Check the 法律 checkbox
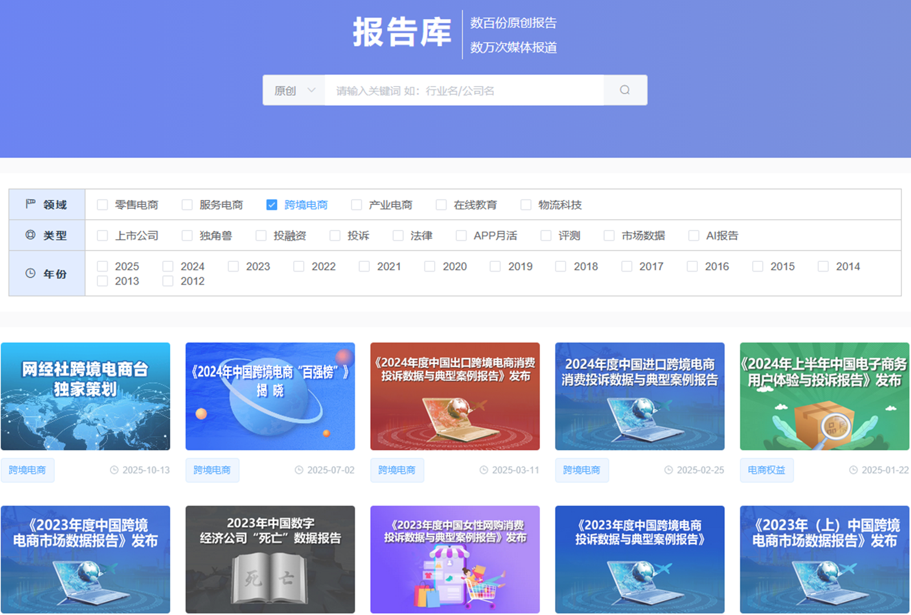Viewport: 911px width, 615px height. [398, 235]
